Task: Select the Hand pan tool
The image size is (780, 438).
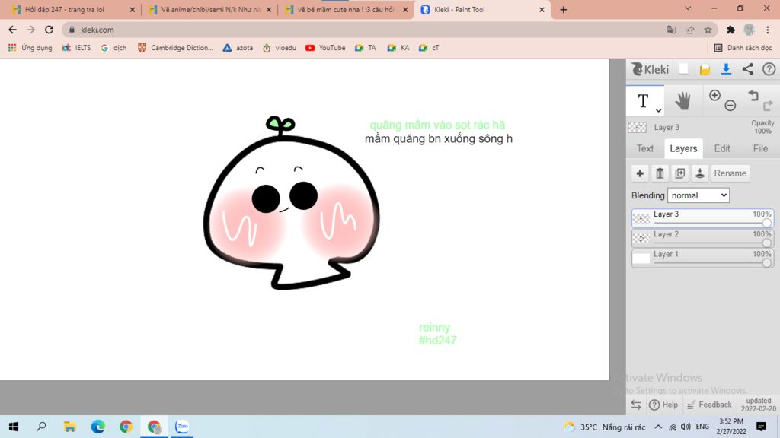Action: pyautogui.click(x=683, y=101)
